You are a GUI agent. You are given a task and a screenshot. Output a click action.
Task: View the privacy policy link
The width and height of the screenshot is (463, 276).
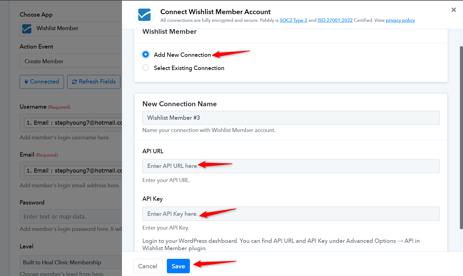pos(400,20)
